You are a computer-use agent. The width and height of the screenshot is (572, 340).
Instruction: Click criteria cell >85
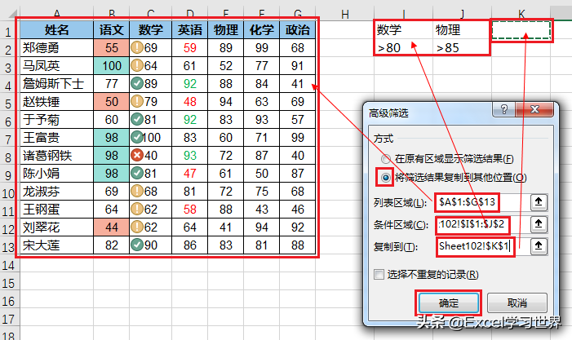coord(462,48)
